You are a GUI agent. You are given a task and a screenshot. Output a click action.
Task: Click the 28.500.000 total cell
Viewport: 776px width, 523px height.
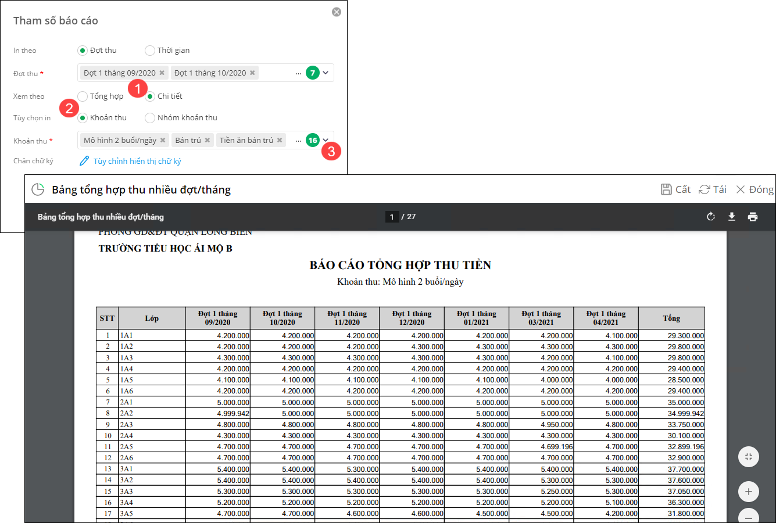pyautogui.click(x=671, y=380)
